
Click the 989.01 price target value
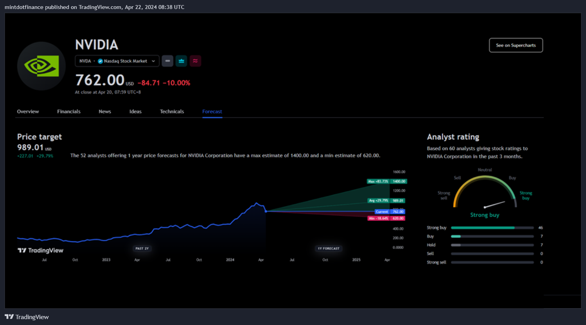[30, 147]
